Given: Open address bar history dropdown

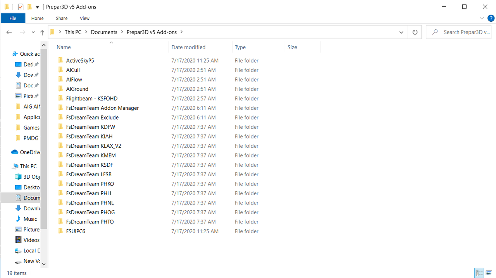Looking at the screenshot, I should [401, 32].
